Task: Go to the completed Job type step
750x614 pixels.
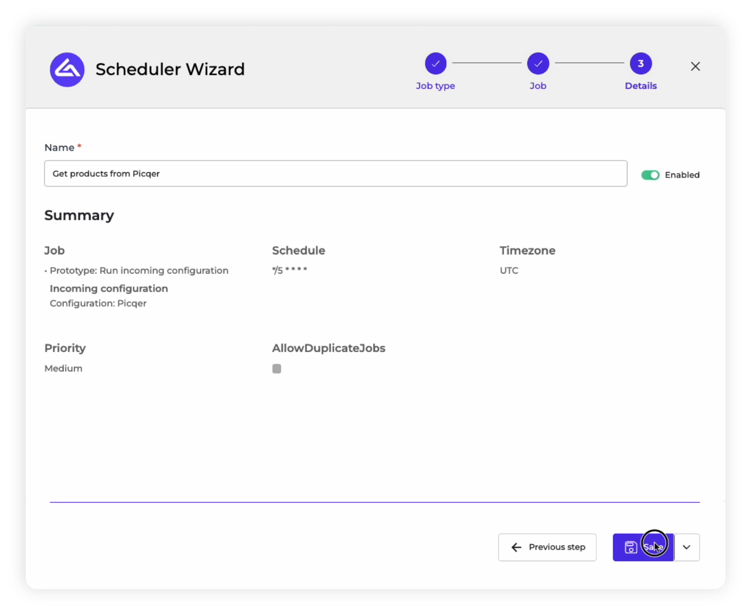Action: (435, 64)
